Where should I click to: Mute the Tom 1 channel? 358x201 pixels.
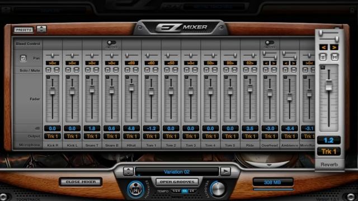156,70
